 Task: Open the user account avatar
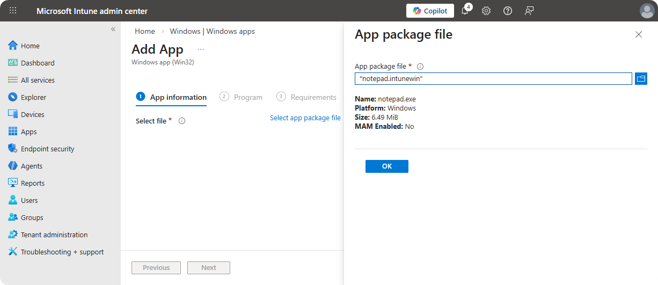coord(647,11)
